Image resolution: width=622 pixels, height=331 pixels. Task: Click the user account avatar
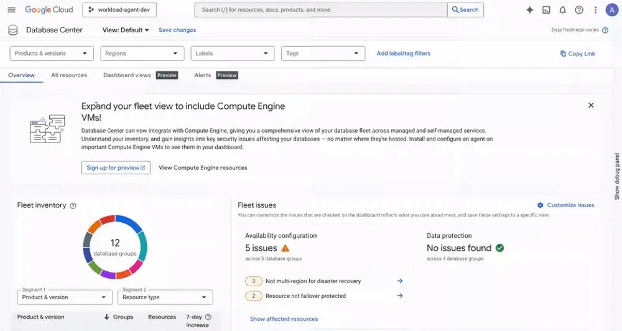[611, 10]
